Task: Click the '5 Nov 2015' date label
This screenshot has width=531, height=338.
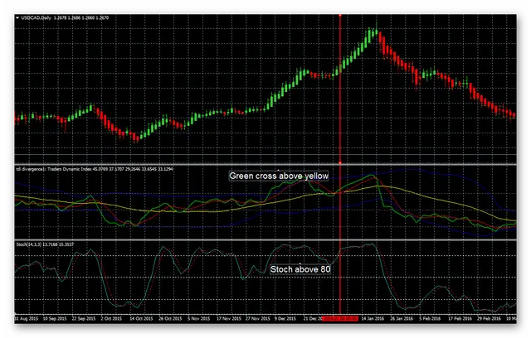Action: [199, 318]
